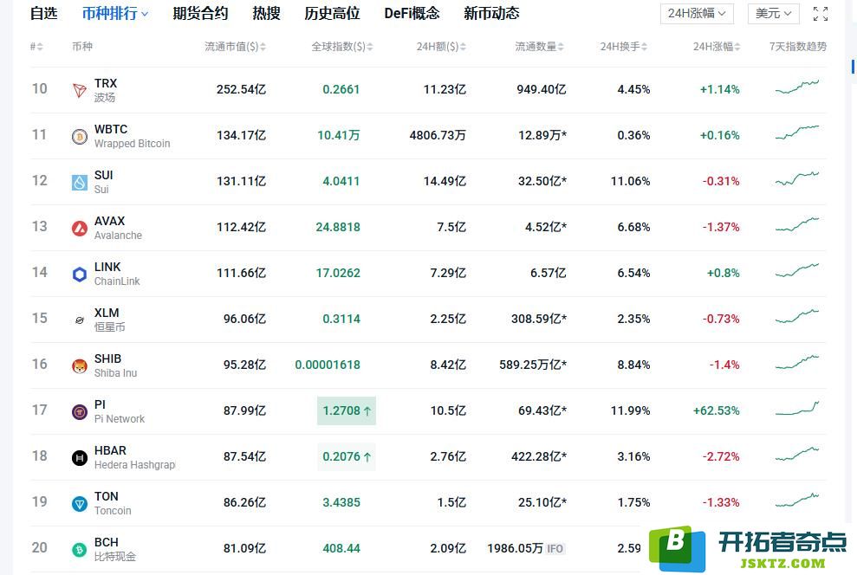Image resolution: width=857 pixels, height=575 pixels.
Task: Switch to the 历史高位 tab
Action: pyautogui.click(x=332, y=13)
